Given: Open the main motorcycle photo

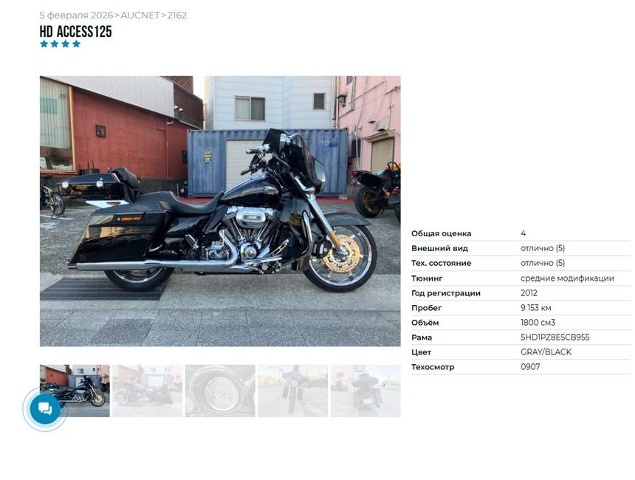Looking at the screenshot, I should click(x=220, y=211).
